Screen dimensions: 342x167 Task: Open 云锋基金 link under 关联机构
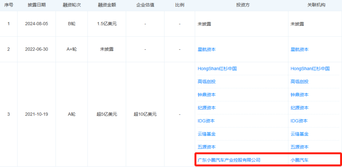(299, 134)
